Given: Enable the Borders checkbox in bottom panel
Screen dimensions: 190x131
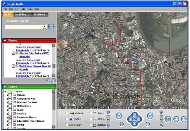Looking at the screenshot, I should click(91, 119).
